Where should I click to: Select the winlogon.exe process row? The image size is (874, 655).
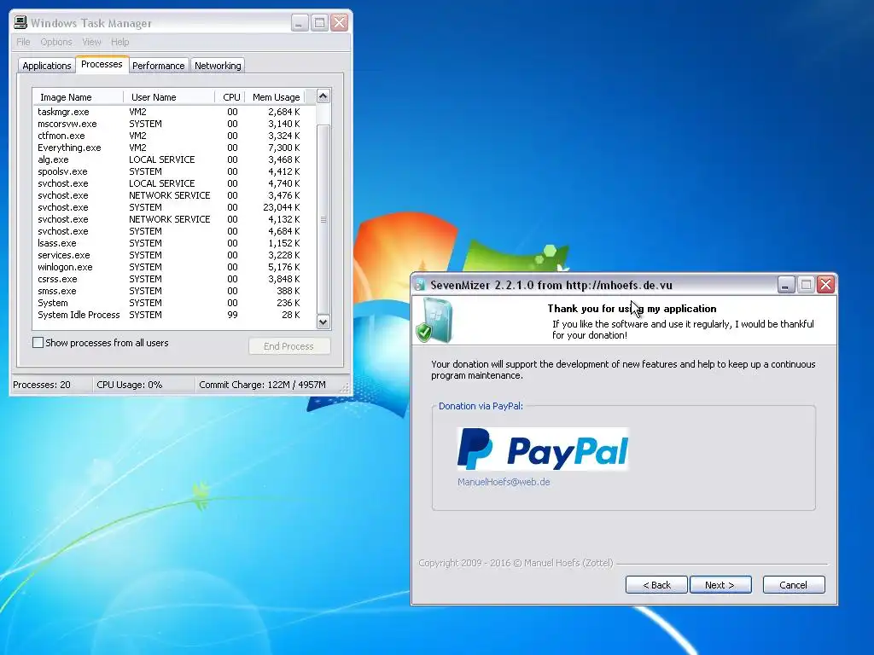pyautogui.click(x=174, y=267)
